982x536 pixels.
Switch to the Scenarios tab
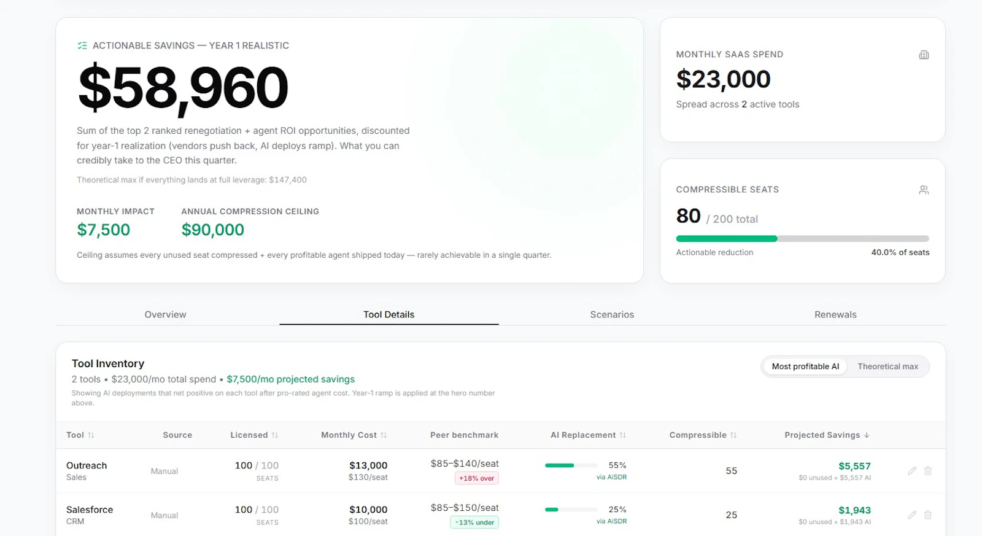click(612, 314)
